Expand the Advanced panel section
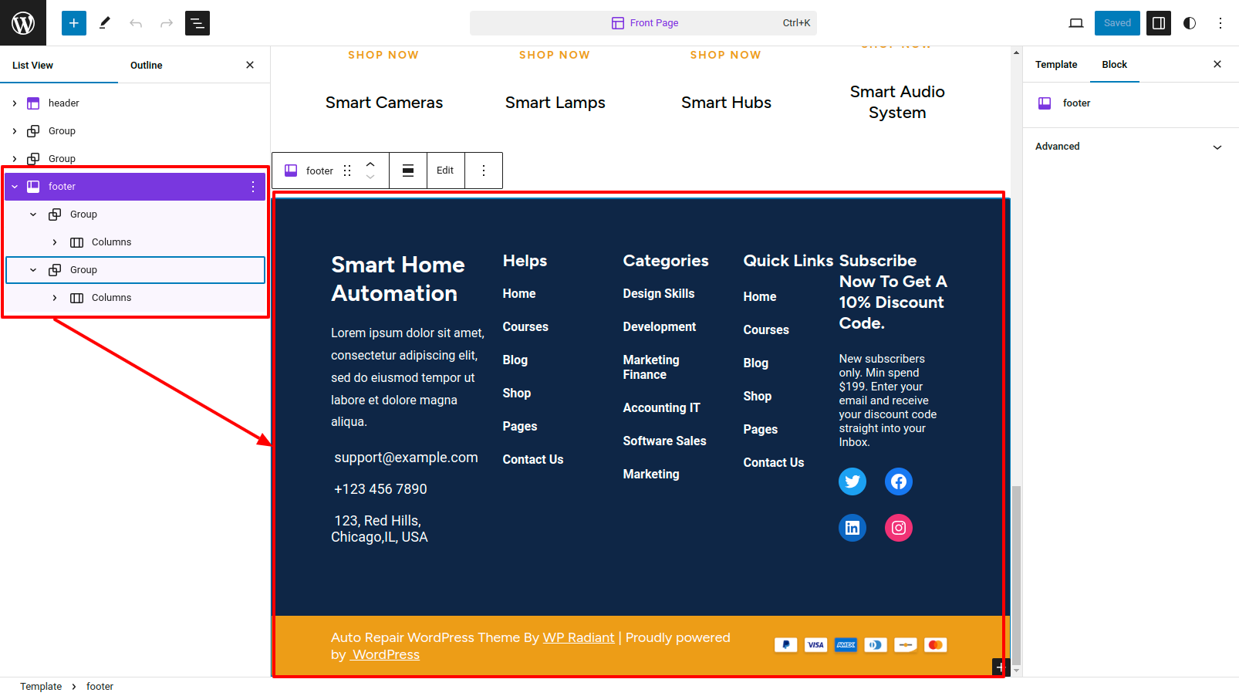Screen dimensions: 1239x696 tap(1217, 147)
